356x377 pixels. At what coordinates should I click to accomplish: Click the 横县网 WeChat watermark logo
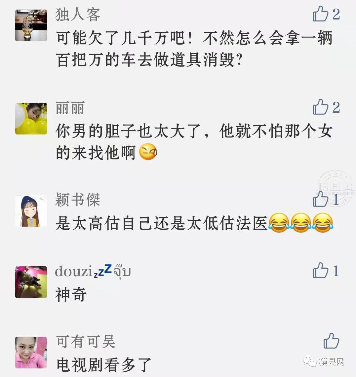tap(324, 361)
